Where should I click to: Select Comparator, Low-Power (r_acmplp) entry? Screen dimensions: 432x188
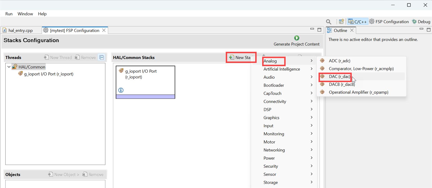pyautogui.click(x=361, y=69)
